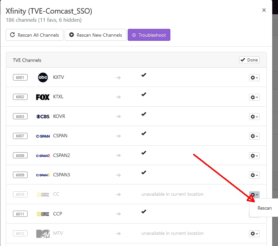Screen dimensions: 278x246
Task: Click the C-SPAN3 logo on channel 6009
Action: tap(43, 175)
